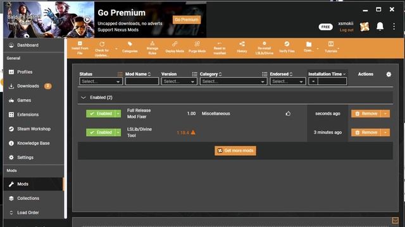Open the dropdown arrow next to the Open toolbar item
The image size is (405, 227).
click(318, 49)
